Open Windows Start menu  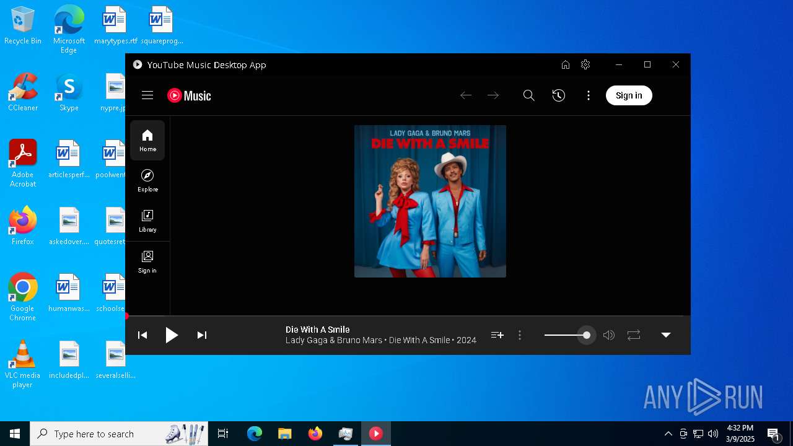[15, 434]
